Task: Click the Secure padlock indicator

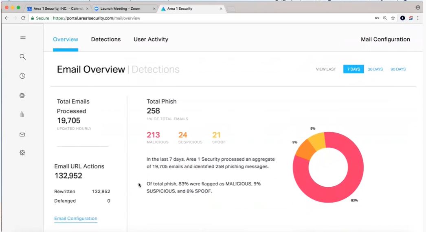Action: 40,18
